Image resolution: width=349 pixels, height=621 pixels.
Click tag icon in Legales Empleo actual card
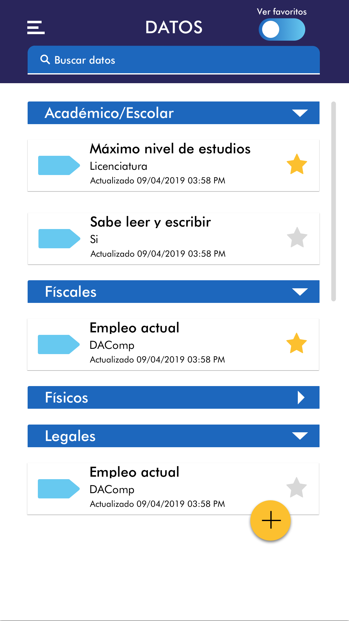pos(58,489)
